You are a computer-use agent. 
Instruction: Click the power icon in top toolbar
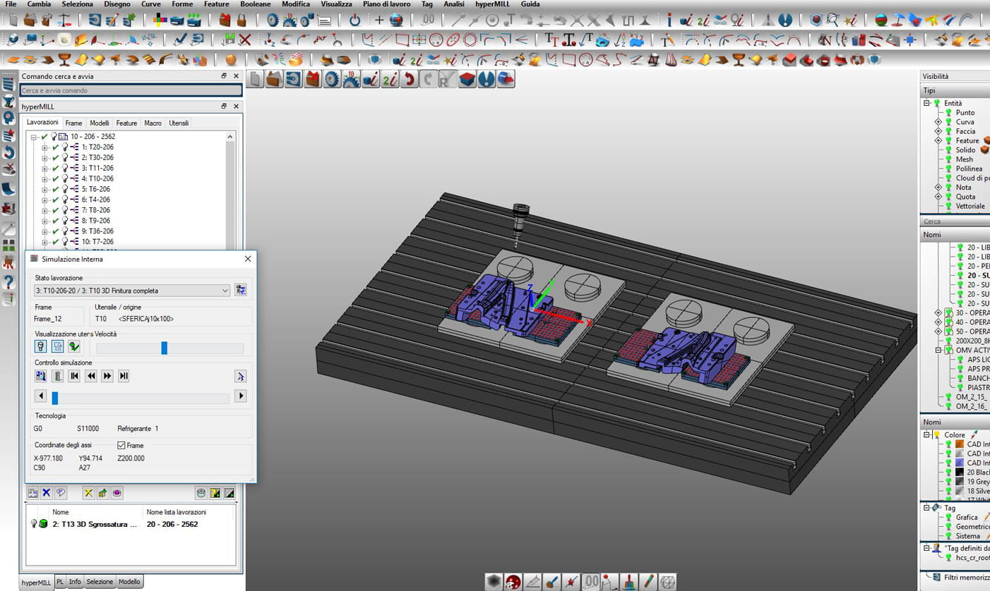pos(354,20)
